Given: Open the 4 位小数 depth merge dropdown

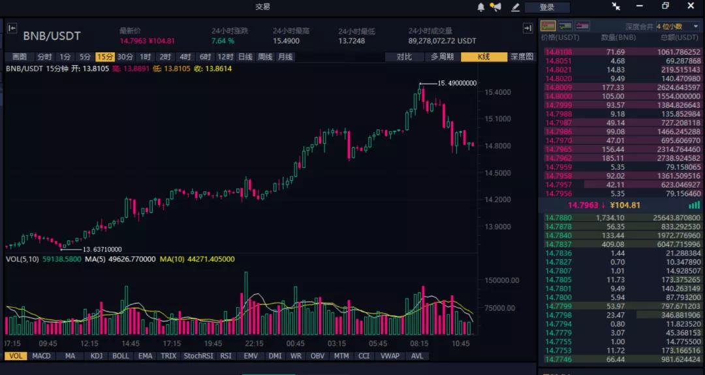Looking at the screenshot, I should 678,27.
